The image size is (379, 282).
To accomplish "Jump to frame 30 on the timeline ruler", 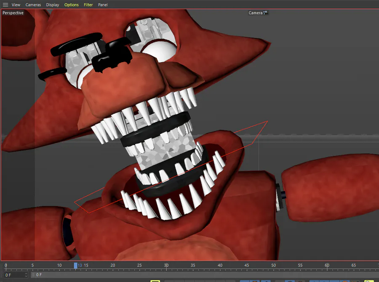I will (x=166, y=265).
